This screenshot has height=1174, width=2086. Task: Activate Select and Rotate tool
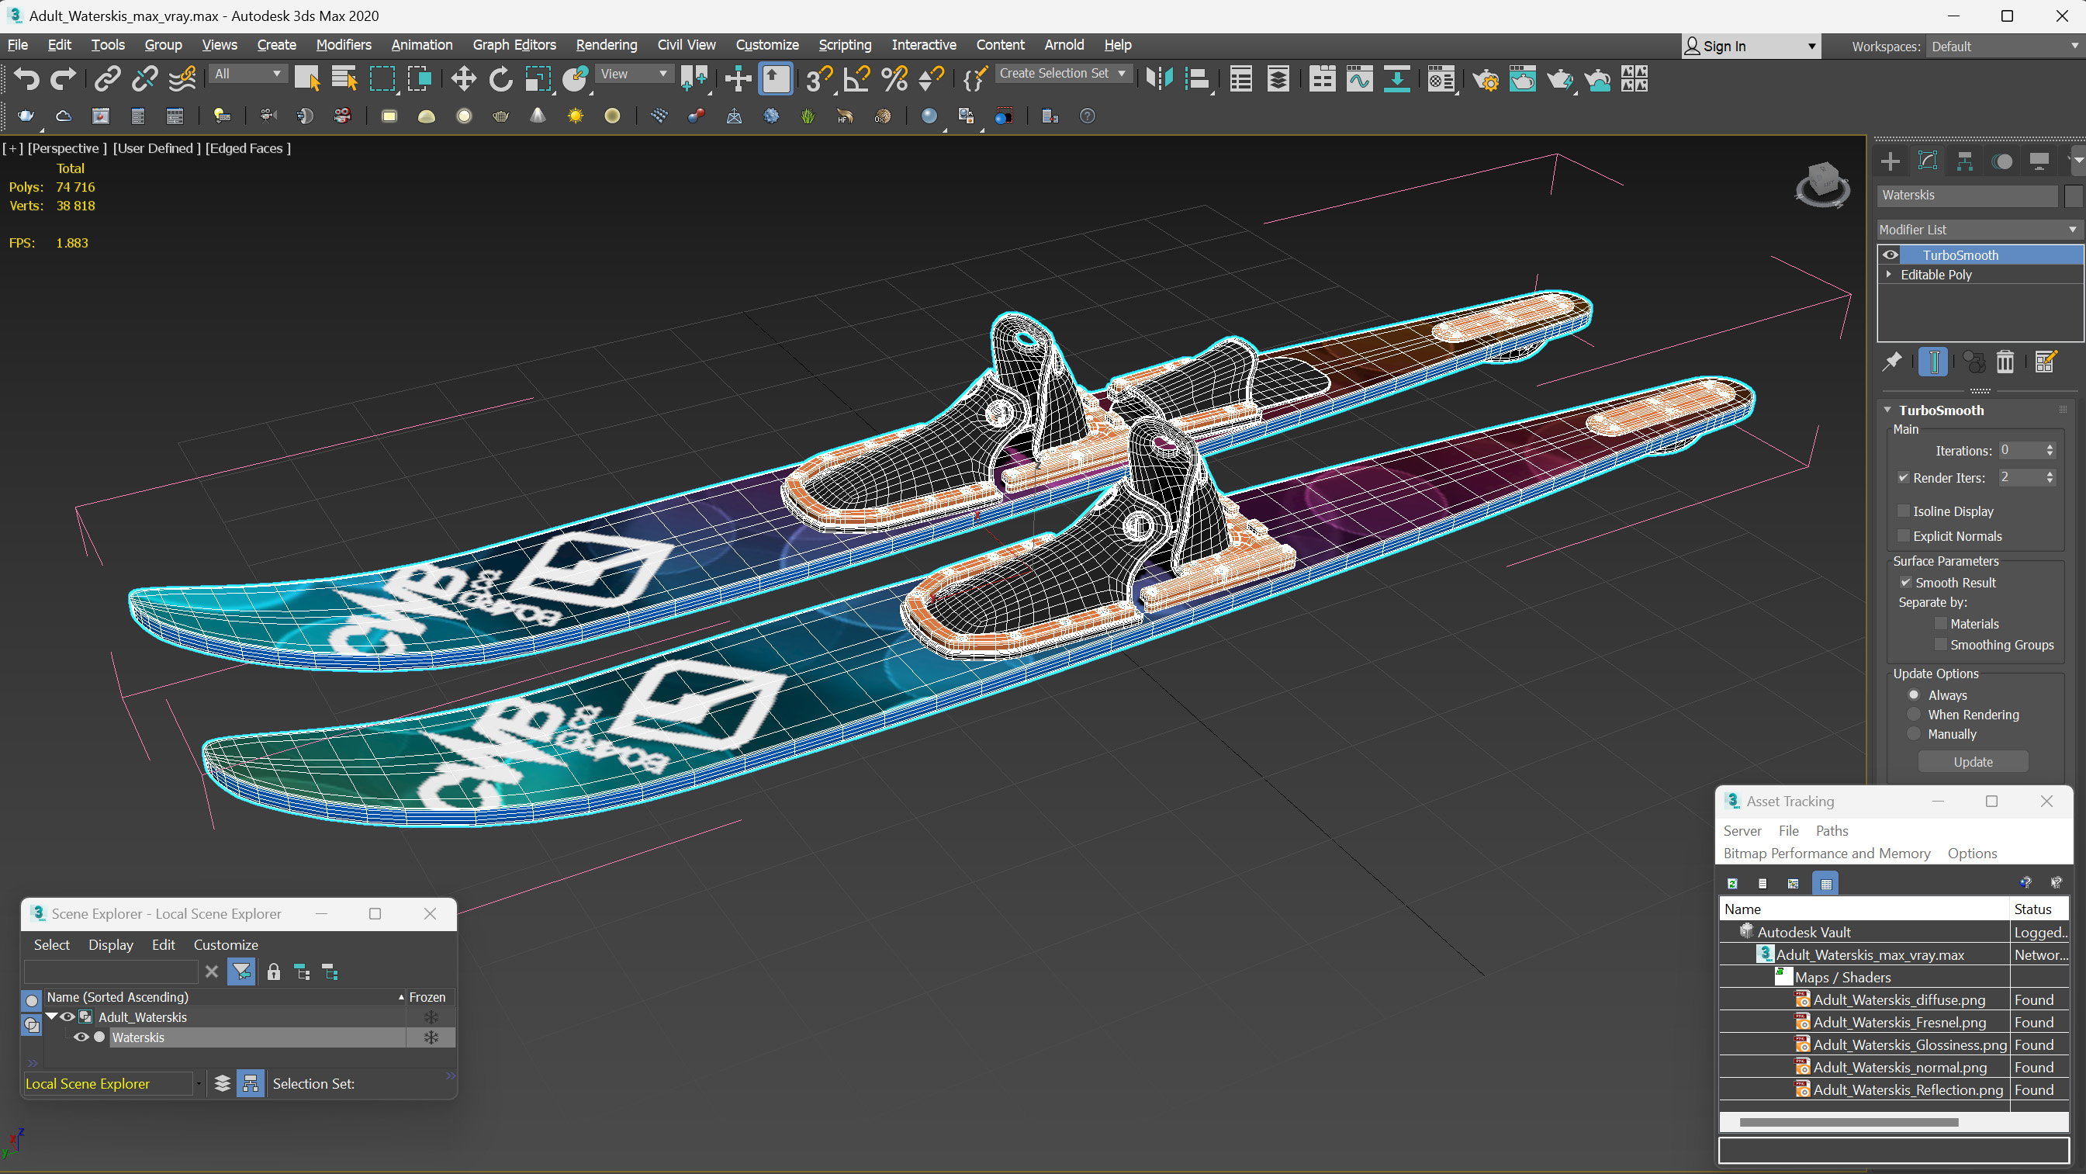[500, 78]
